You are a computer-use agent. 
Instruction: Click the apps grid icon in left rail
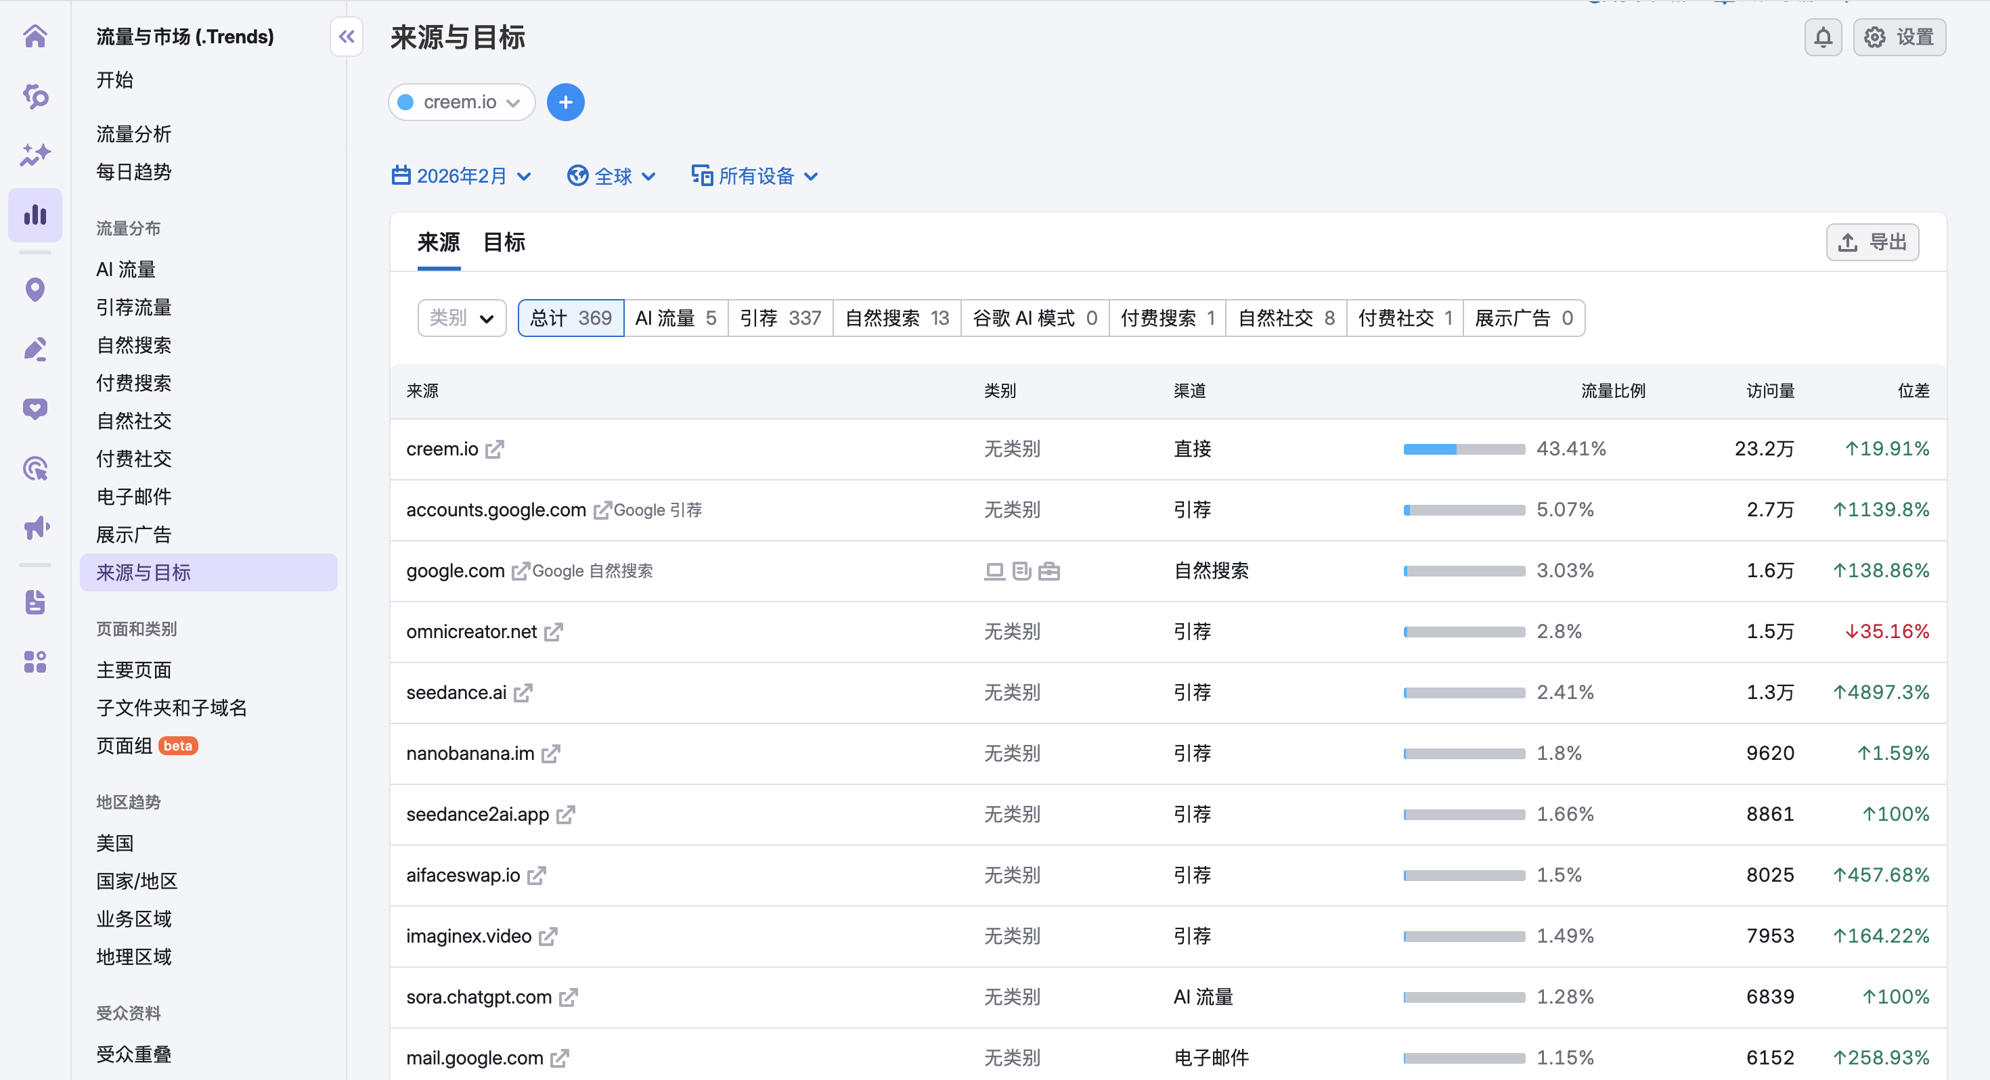(x=35, y=662)
